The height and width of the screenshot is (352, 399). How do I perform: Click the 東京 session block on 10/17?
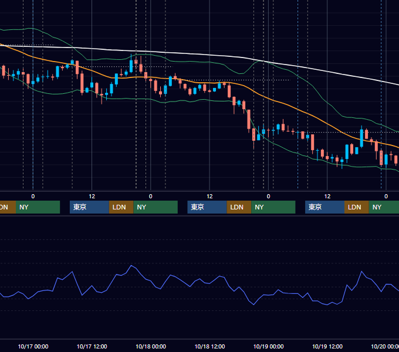[89, 207]
